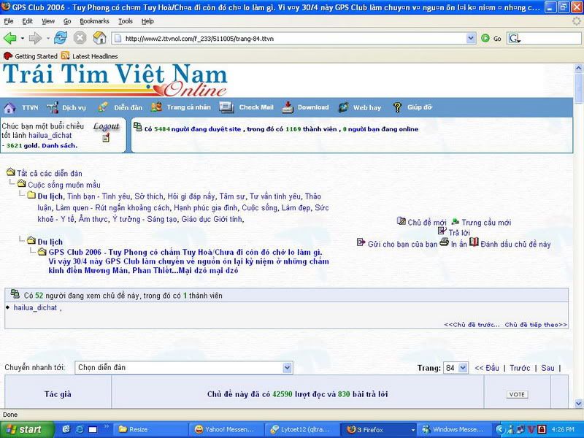Open the hailua_dichat member link in viewers list
584x438 pixels.
(x=35, y=307)
